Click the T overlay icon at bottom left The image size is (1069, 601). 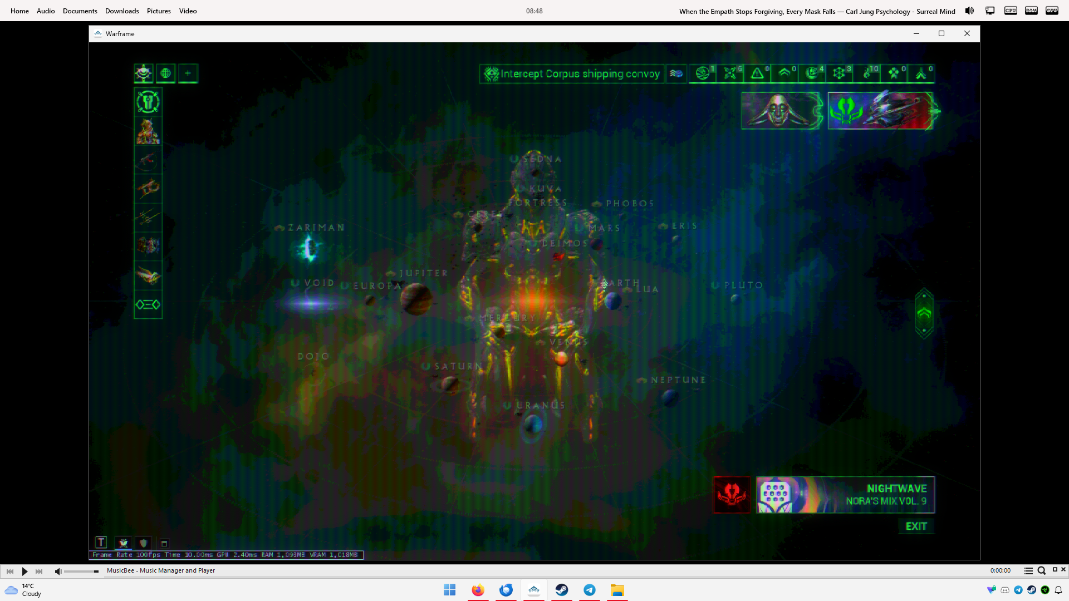pyautogui.click(x=101, y=543)
